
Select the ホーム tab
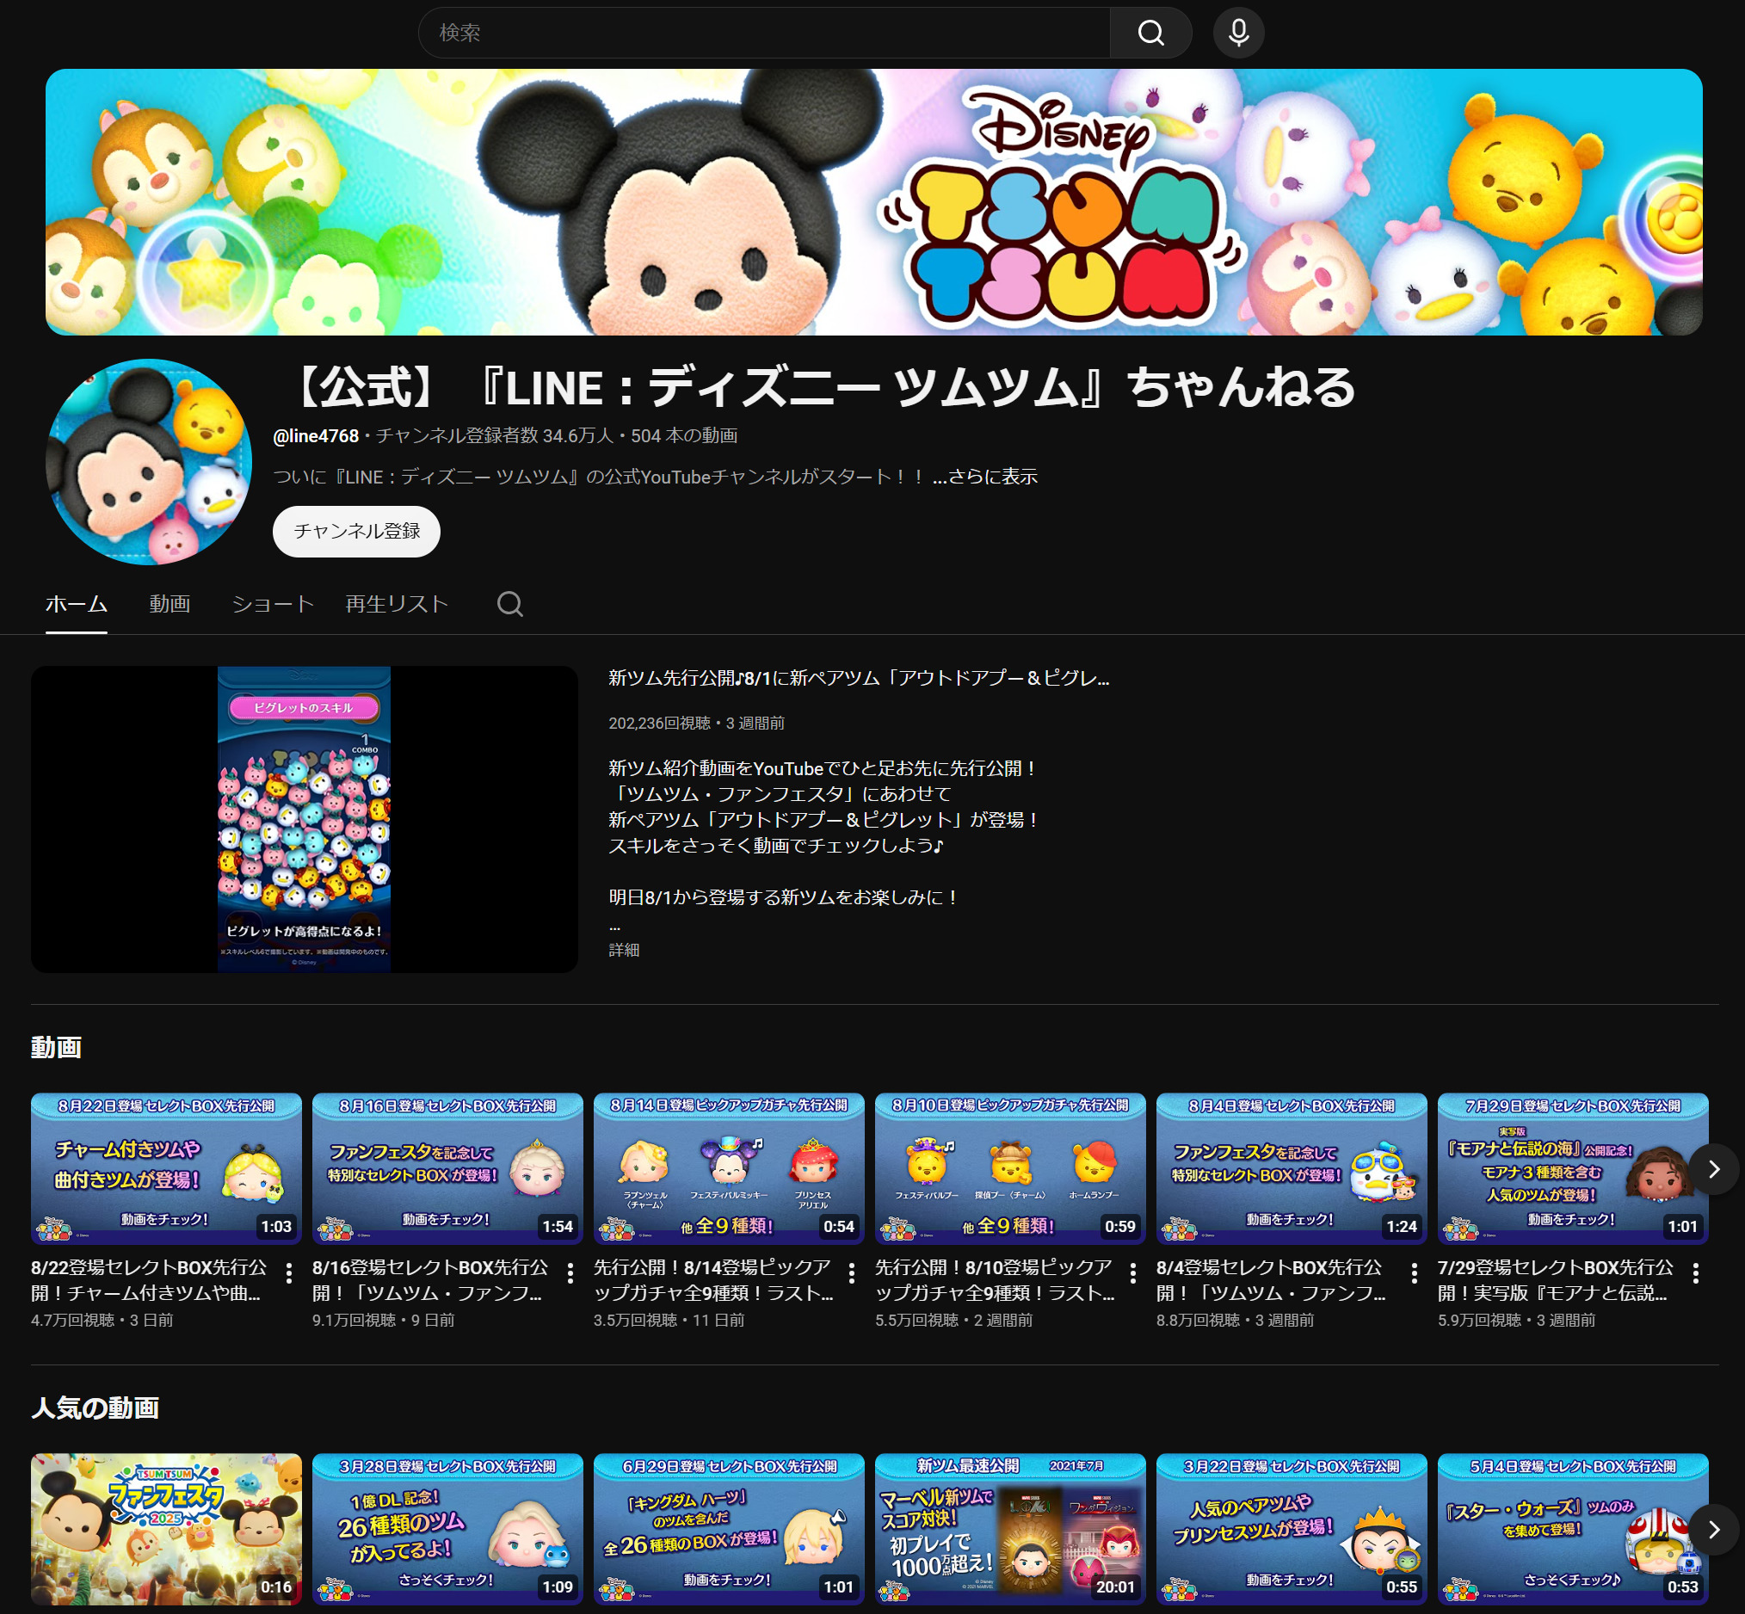(x=76, y=603)
